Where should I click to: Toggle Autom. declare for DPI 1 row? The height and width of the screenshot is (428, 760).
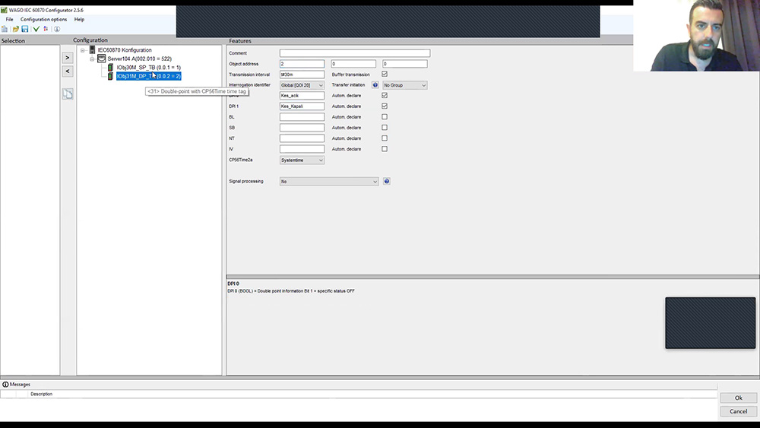coord(385,106)
